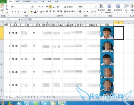Toggle italic formatting
Viewport: 134px width, 105px height.
[x=16, y=12]
